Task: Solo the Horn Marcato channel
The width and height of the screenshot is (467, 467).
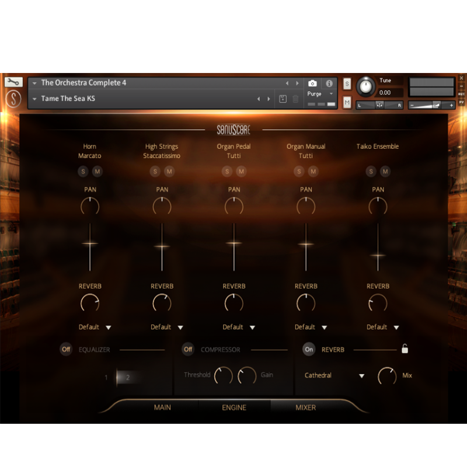Action: click(83, 172)
